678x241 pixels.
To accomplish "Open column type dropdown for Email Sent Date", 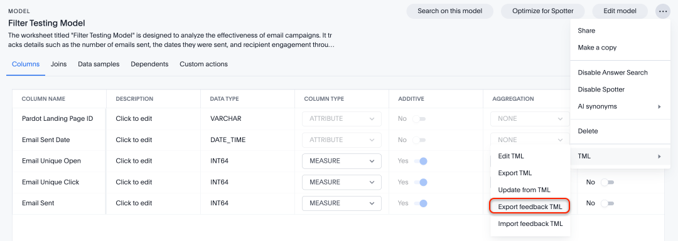I will [342, 140].
